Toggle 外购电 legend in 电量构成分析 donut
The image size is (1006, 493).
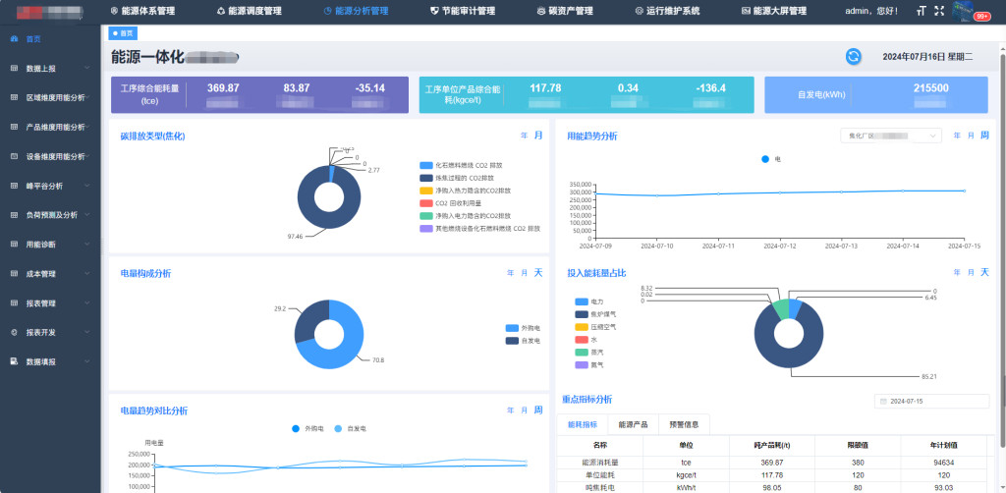tap(523, 328)
